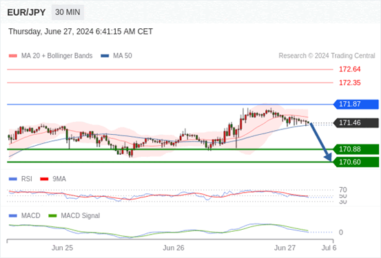Click the MACD legend blue swatch
381x258 pixels.
(x=13, y=216)
